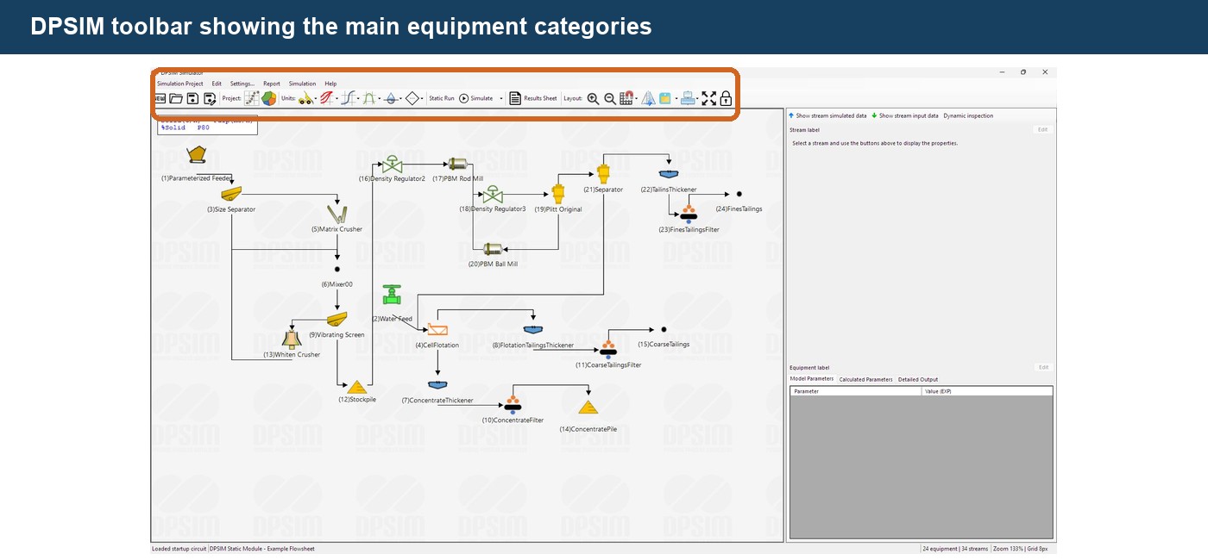1208x560 pixels.
Task: Zoom in with the plus magnifier
Action: 593,98
